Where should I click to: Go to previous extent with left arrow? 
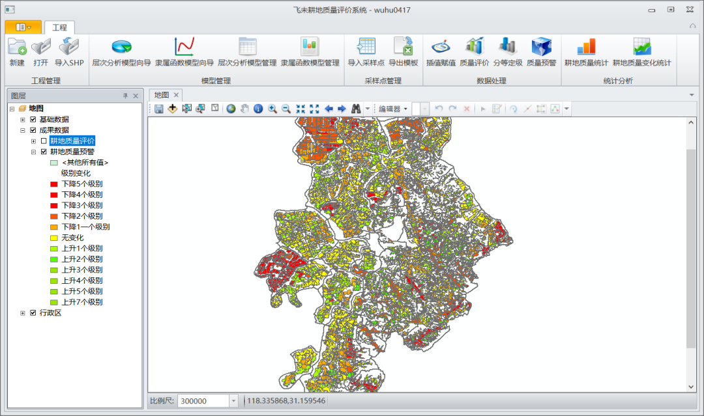pyautogui.click(x=329, y=109)
